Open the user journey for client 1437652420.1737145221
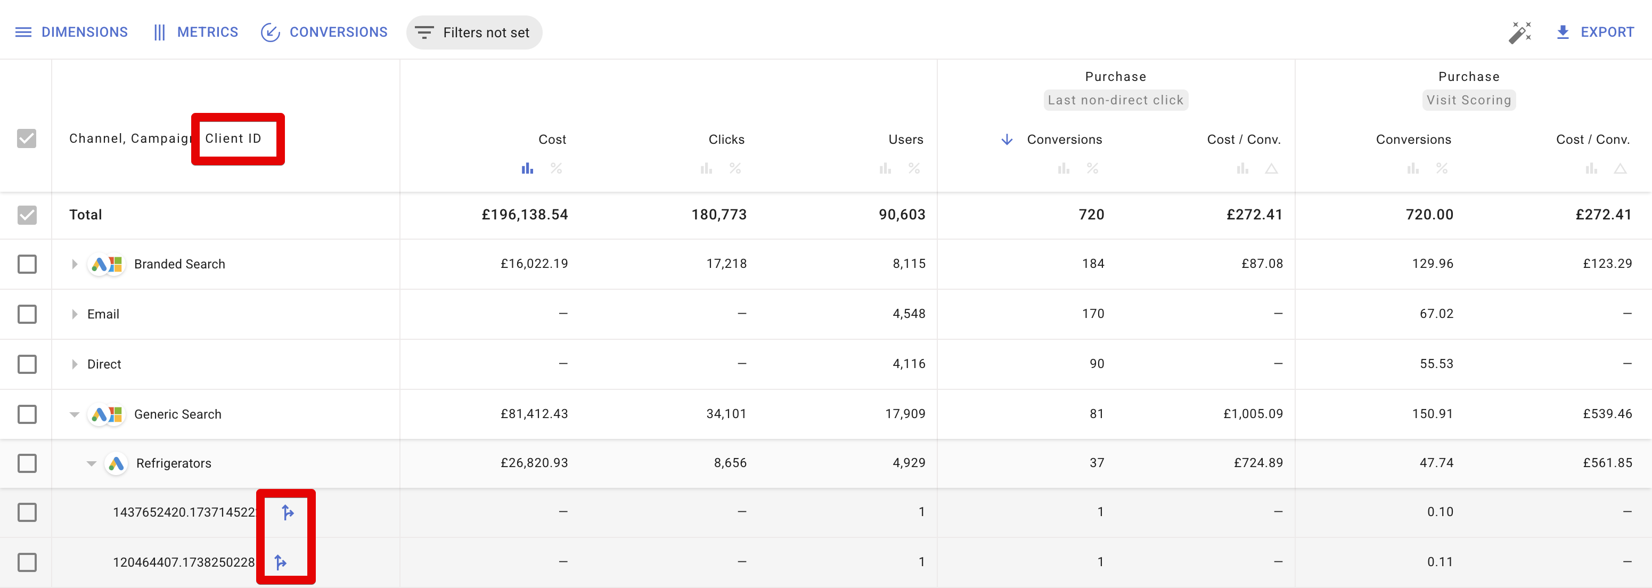Viewport: 1652px width, 588px height. point(287,512)
